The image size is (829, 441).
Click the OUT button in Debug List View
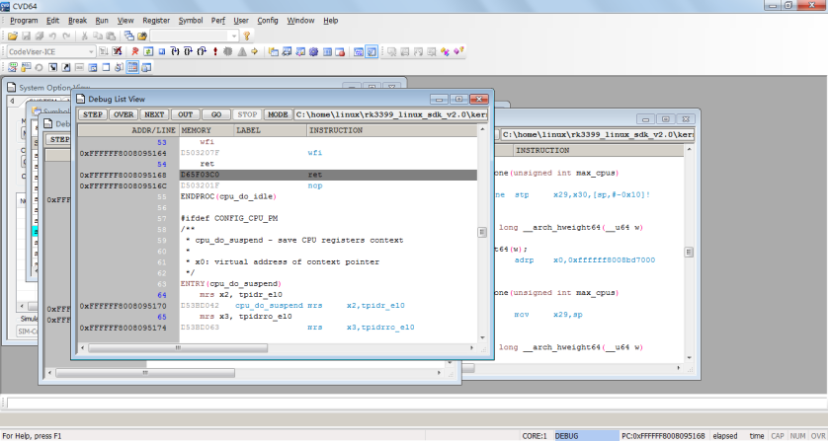coord(186,114)
